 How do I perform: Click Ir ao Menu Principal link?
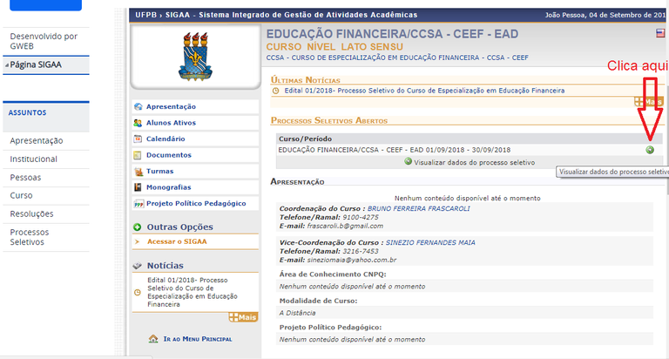[198, 339]
